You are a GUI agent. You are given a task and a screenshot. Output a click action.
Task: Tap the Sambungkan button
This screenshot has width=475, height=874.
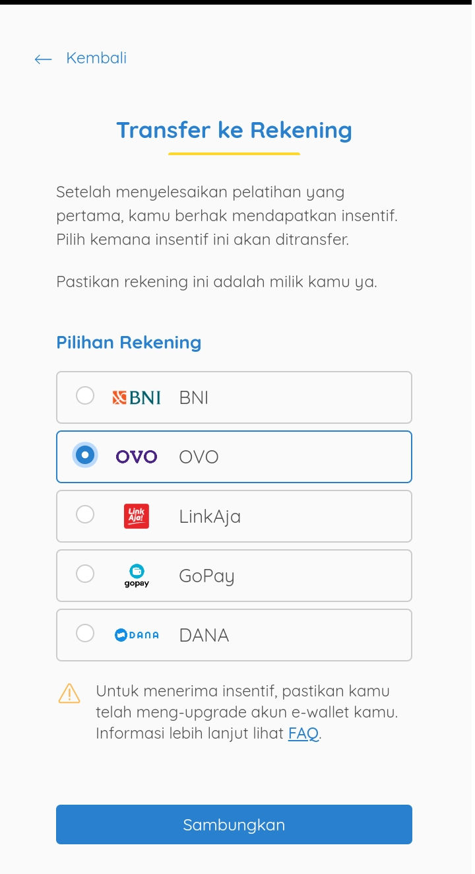(234, 824)
